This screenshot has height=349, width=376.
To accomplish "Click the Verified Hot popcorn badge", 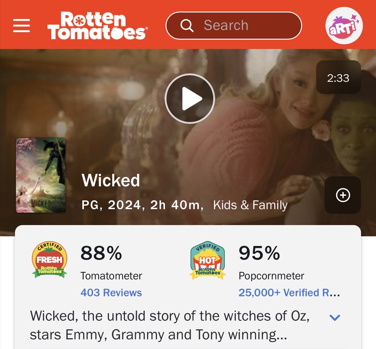I will coord(208,260).
